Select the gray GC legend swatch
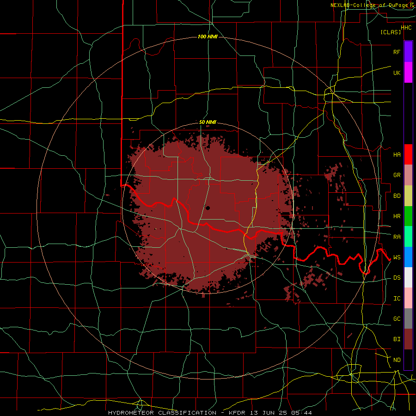 (x=408, y=318)
